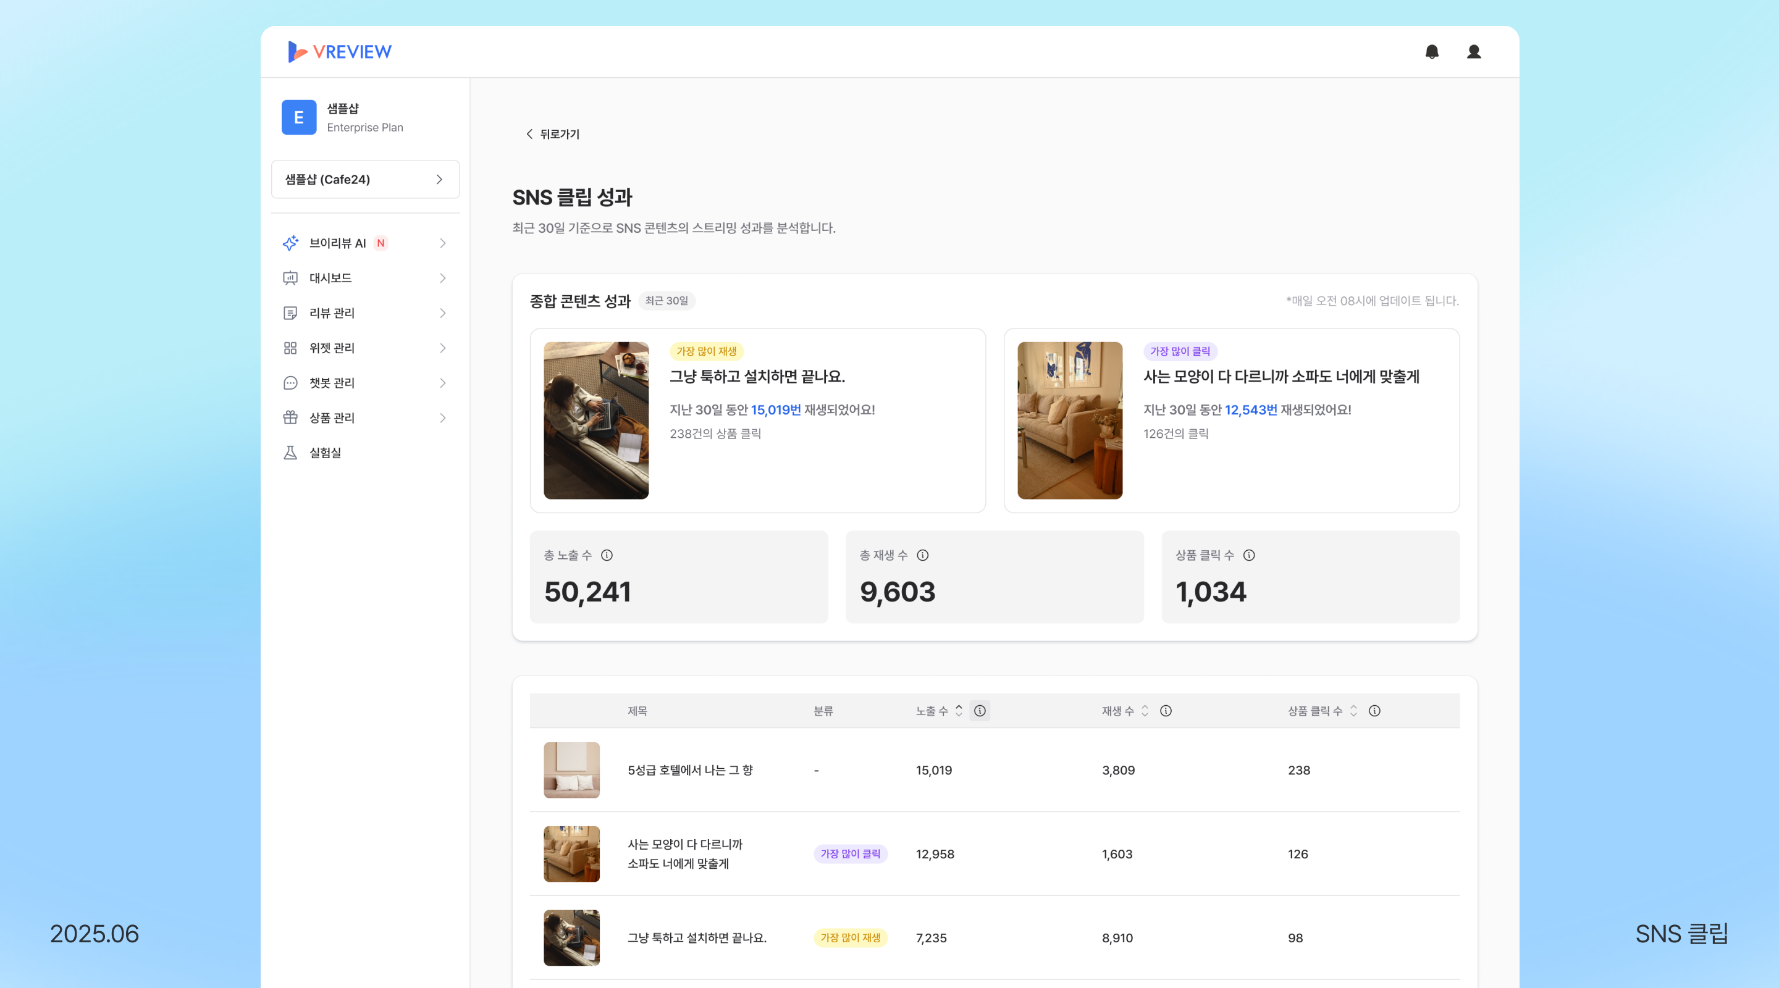Image resolution: width=1779 pixels, height=988 pixels.
Task: Sort table by 재생 수 column
Action: point(1145,711)
